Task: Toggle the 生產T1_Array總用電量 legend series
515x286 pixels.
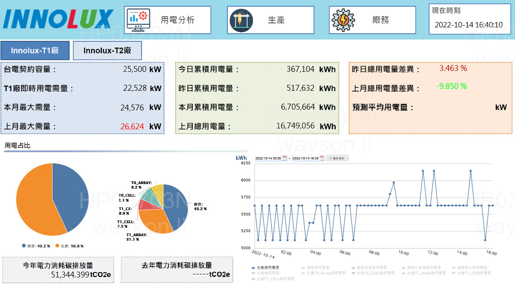Action: pyautogui.click(x=424, y=273)
